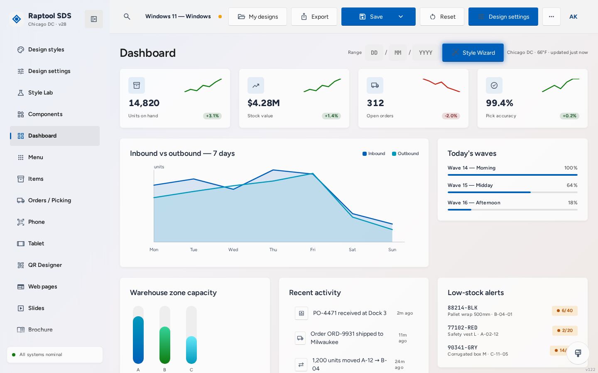Click the YYYY year range field
The height and width of the screenshot is (373, 598).
pos(426,53)
